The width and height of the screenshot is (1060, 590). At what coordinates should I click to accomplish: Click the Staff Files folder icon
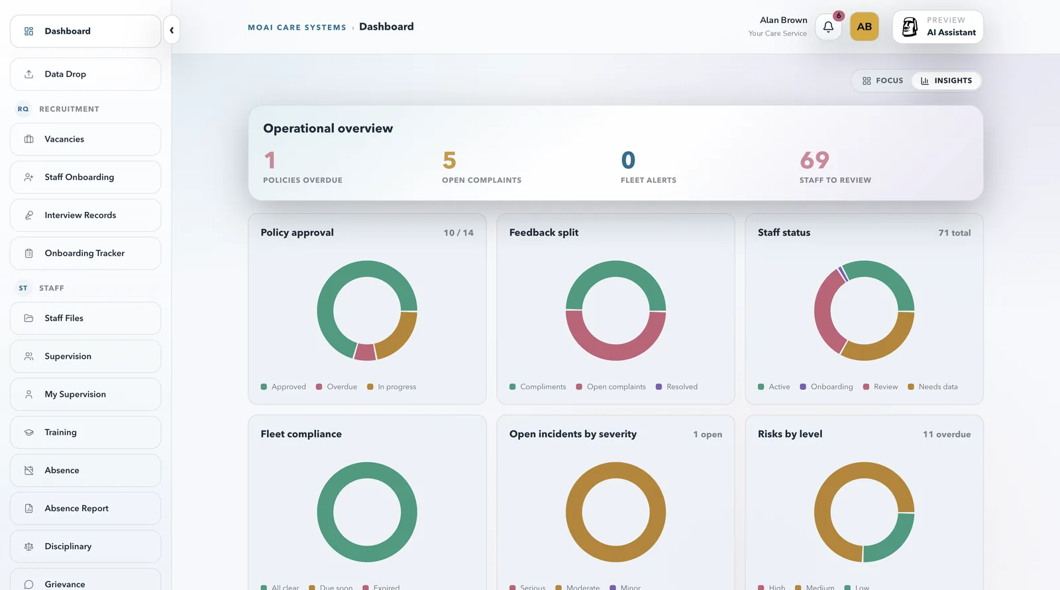pyautogui.click(x=29, y=319)
